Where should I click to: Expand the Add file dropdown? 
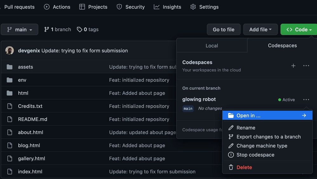tap(260, 30)
